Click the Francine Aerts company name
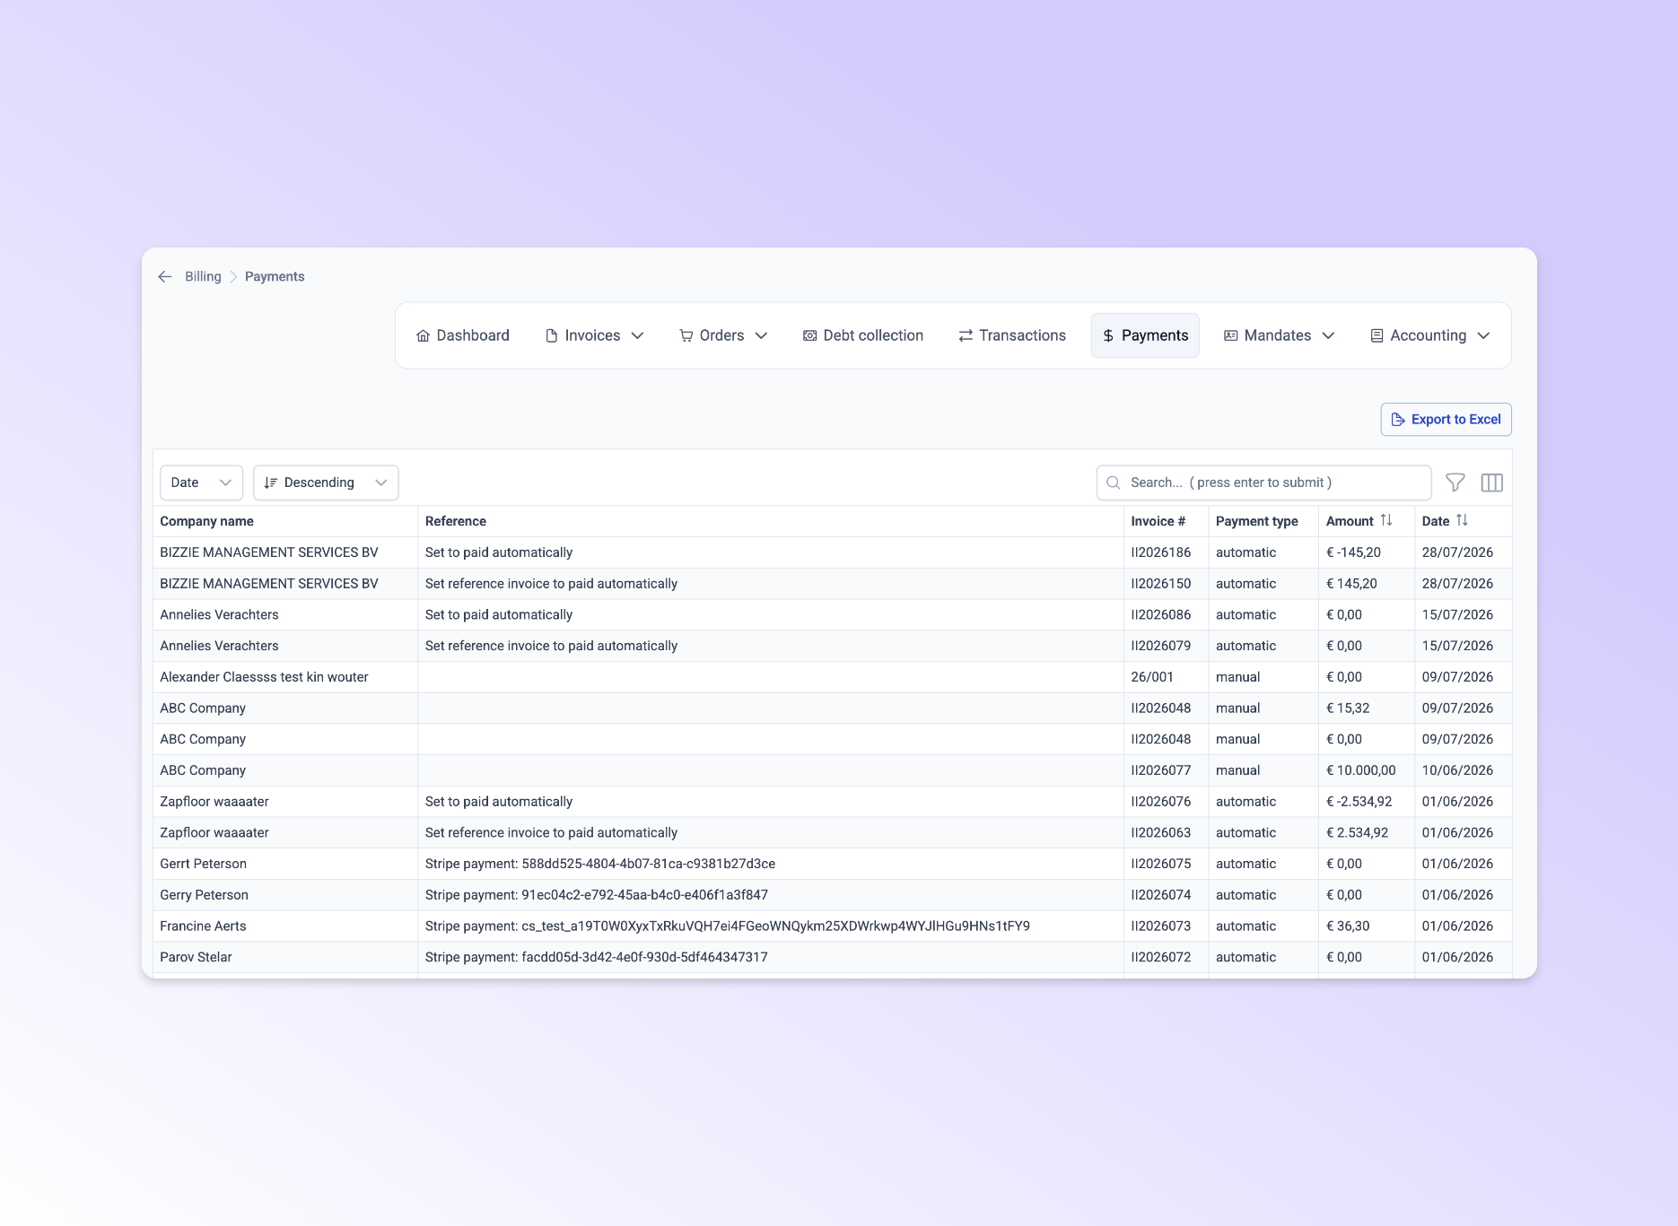Viewport: 1678px width, 1226px height. point(203,926)
